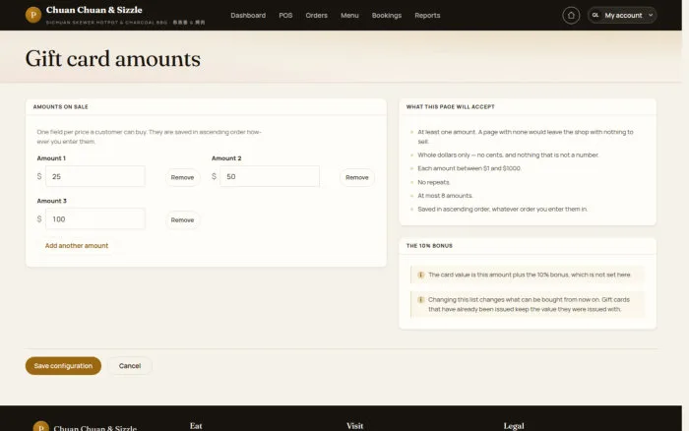Remove the Amount 3 entry
The width and height of the screenshot is (689, 431).
(182, 219)
